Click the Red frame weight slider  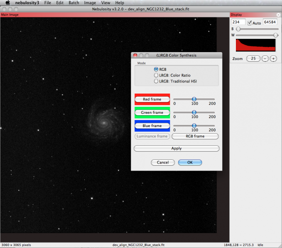click(x=194, y=99)
